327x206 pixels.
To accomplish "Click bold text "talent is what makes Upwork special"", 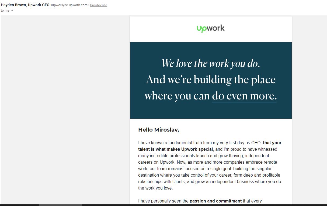I will [176, 149].
